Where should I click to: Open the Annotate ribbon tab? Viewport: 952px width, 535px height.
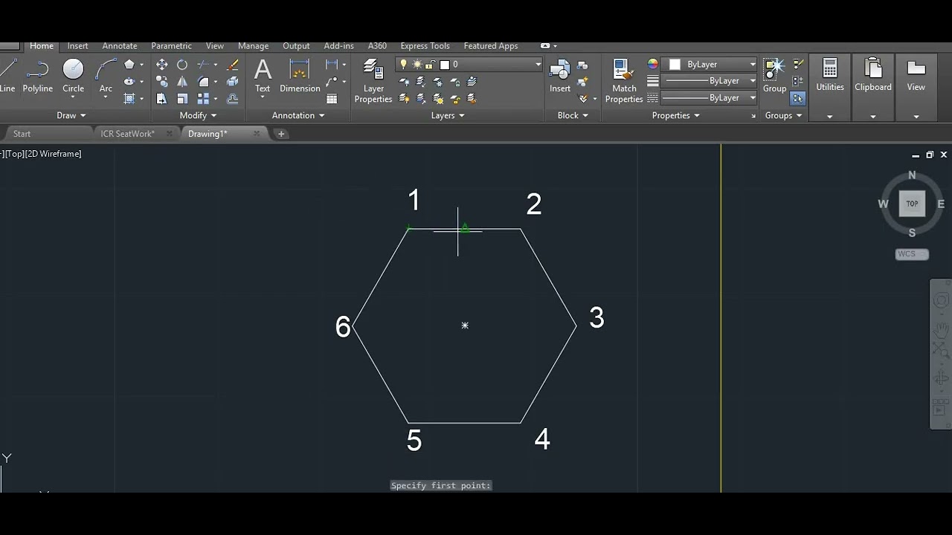click(x=120, y=46)
